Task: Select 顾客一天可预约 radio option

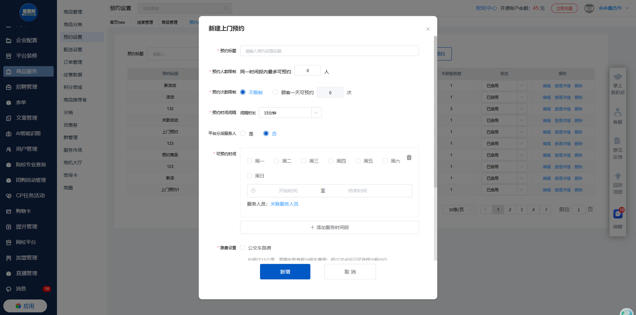Action: [275, 92]
